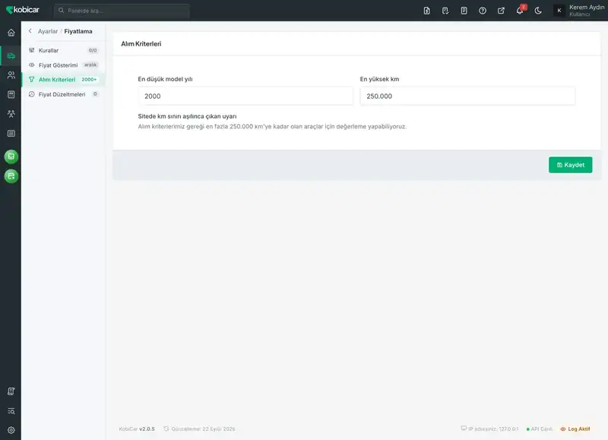Click the Fiyatlama breadcrumb text
This screenshot has height=440, width=608.
78,31
